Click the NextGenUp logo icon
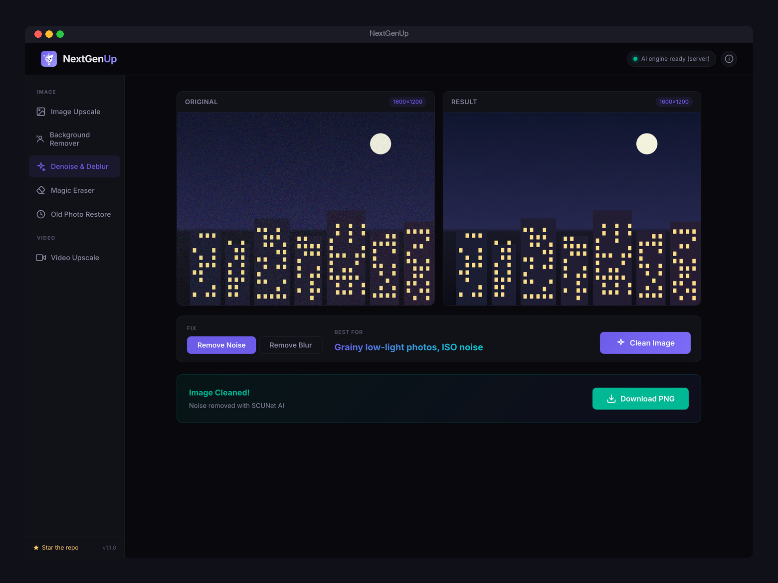 [49, 59]
